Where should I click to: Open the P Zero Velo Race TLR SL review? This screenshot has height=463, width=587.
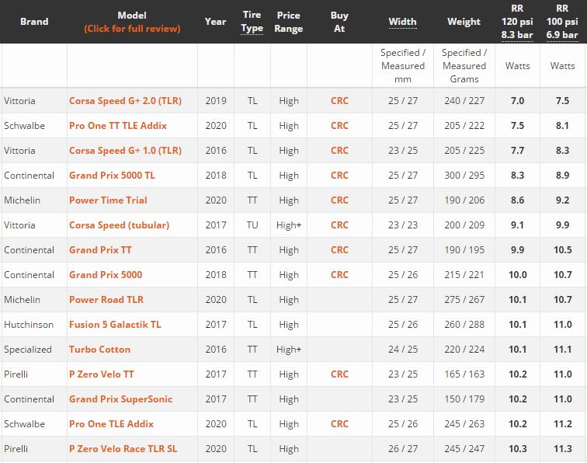(x=123, y=449)
